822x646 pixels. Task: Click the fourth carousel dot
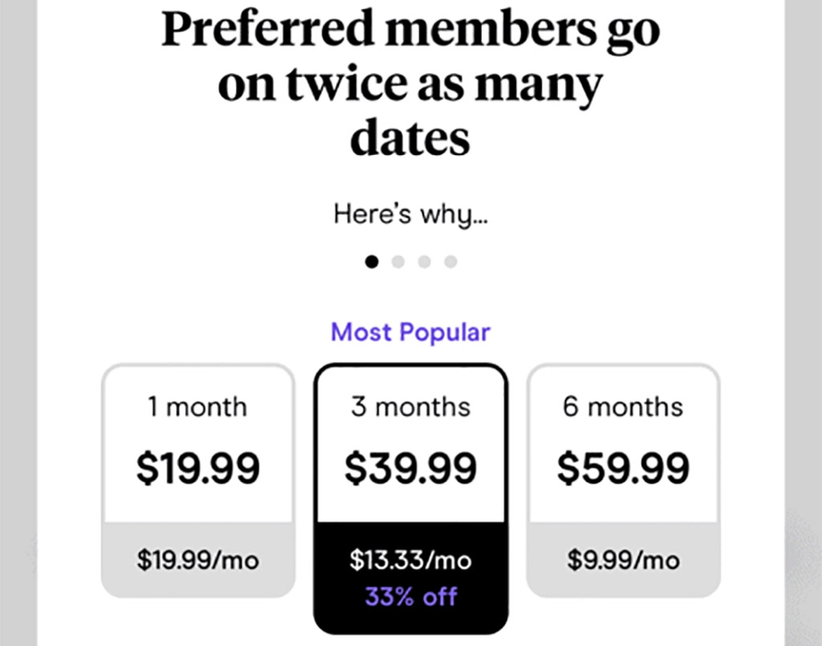[451, 261]
